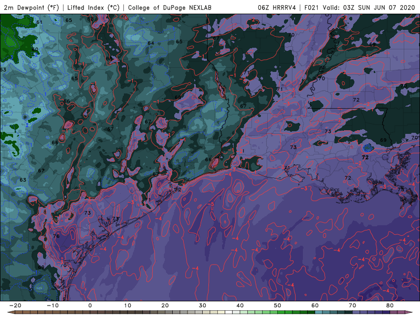
Task: Click the right arrow end of the color bar
Action: tap(409, 312)
